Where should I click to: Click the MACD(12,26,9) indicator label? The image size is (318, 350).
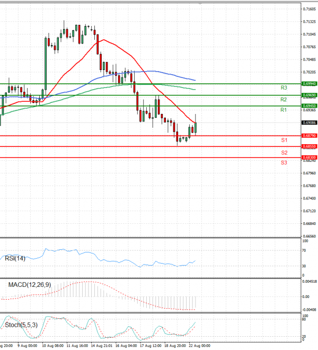[30, 285]
